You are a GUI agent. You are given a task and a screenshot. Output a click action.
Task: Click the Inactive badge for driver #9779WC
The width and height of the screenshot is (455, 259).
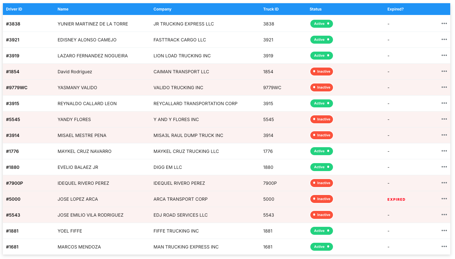(321, 88)
